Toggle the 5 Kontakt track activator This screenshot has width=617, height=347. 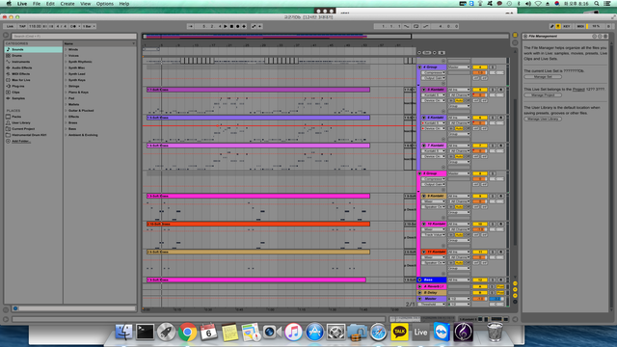click(480, 90)
